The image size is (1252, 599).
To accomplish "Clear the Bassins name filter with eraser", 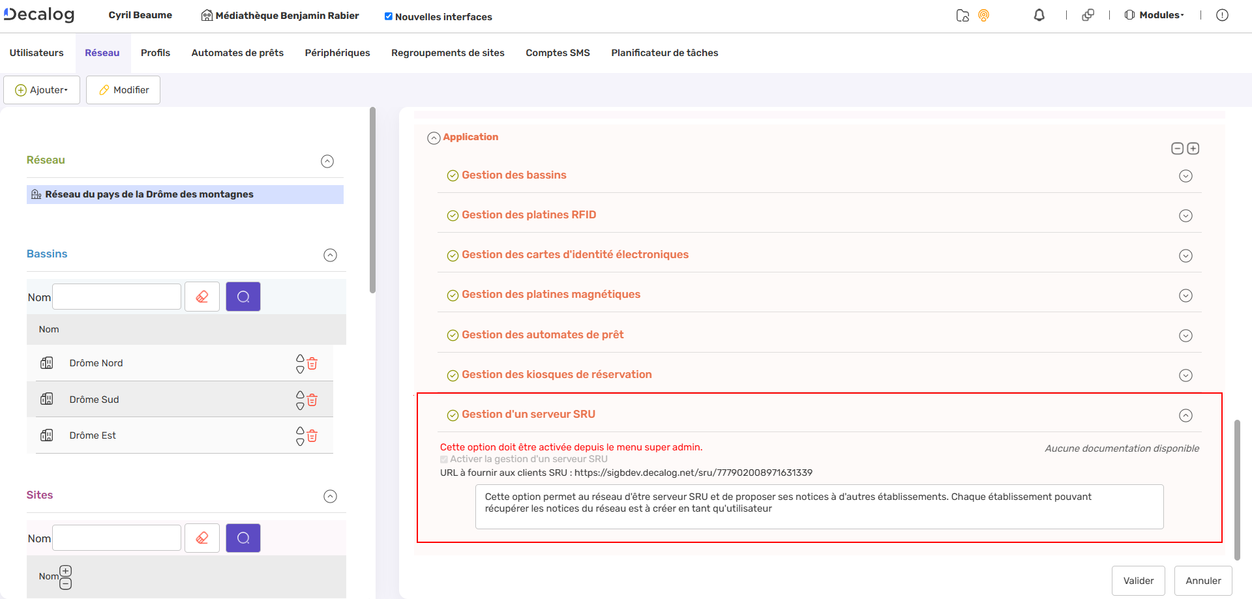I will coord(202,297).
